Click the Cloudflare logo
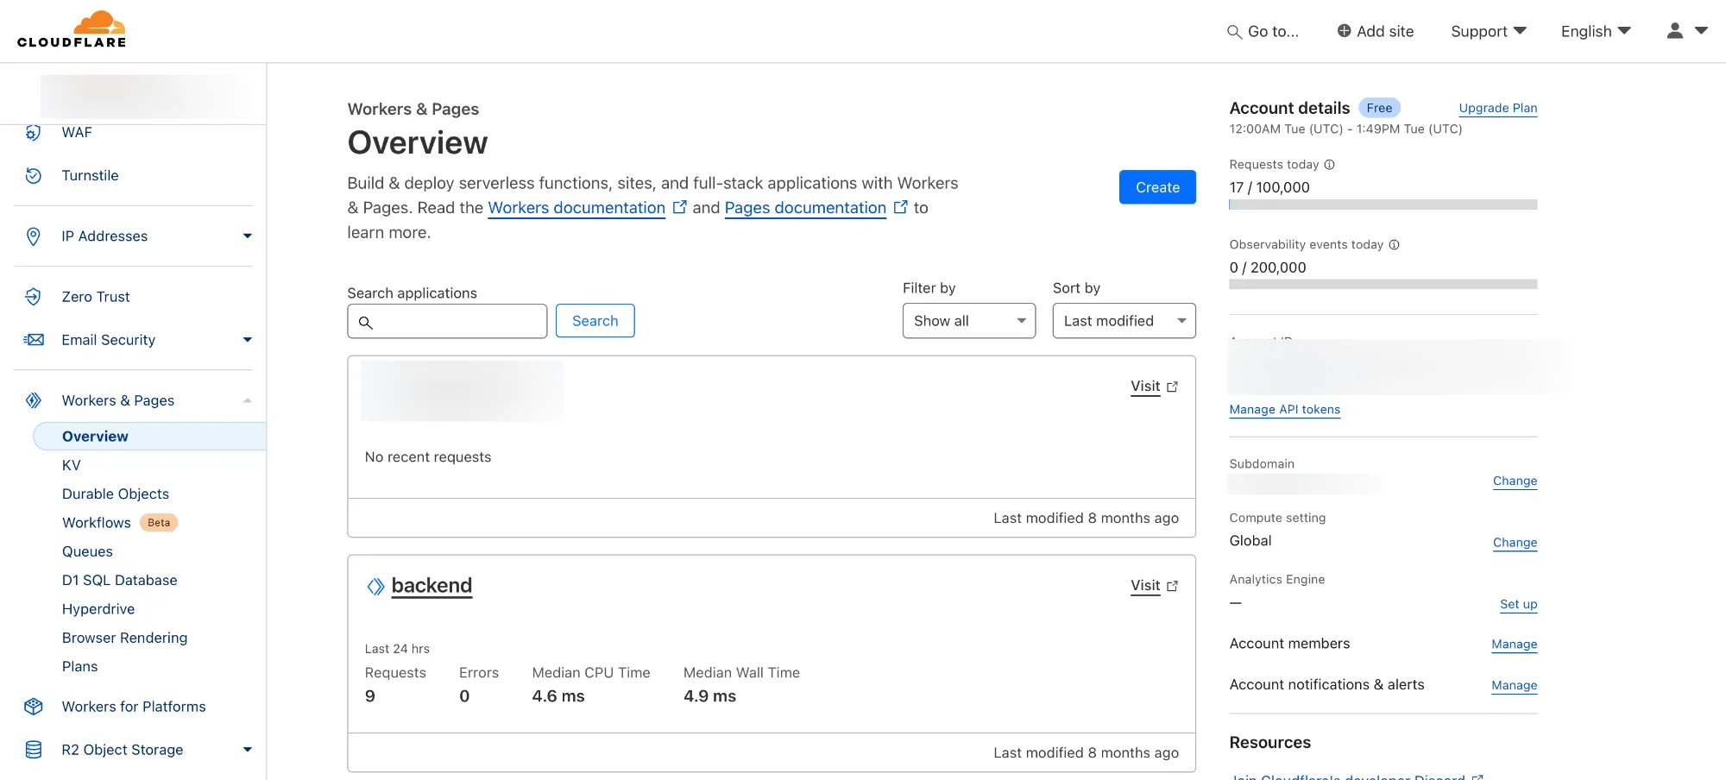This screenshot has height=780, width=1726. tap(72, 29)
